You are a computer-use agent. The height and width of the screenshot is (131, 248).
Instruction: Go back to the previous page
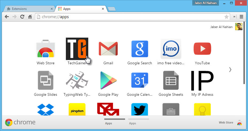7,17
